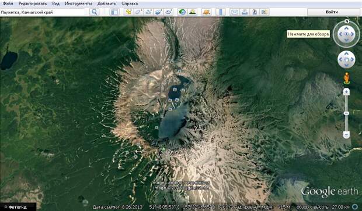Select the Add Polygon tool
This screenshot has height=211, width=362.
(x=138, y=12)
